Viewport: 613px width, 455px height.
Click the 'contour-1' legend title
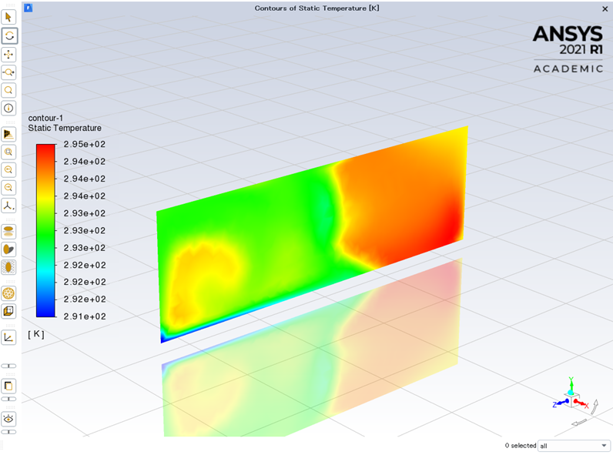[x=45, y=118]
